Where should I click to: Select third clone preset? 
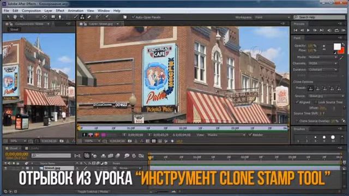click(325, 89)
